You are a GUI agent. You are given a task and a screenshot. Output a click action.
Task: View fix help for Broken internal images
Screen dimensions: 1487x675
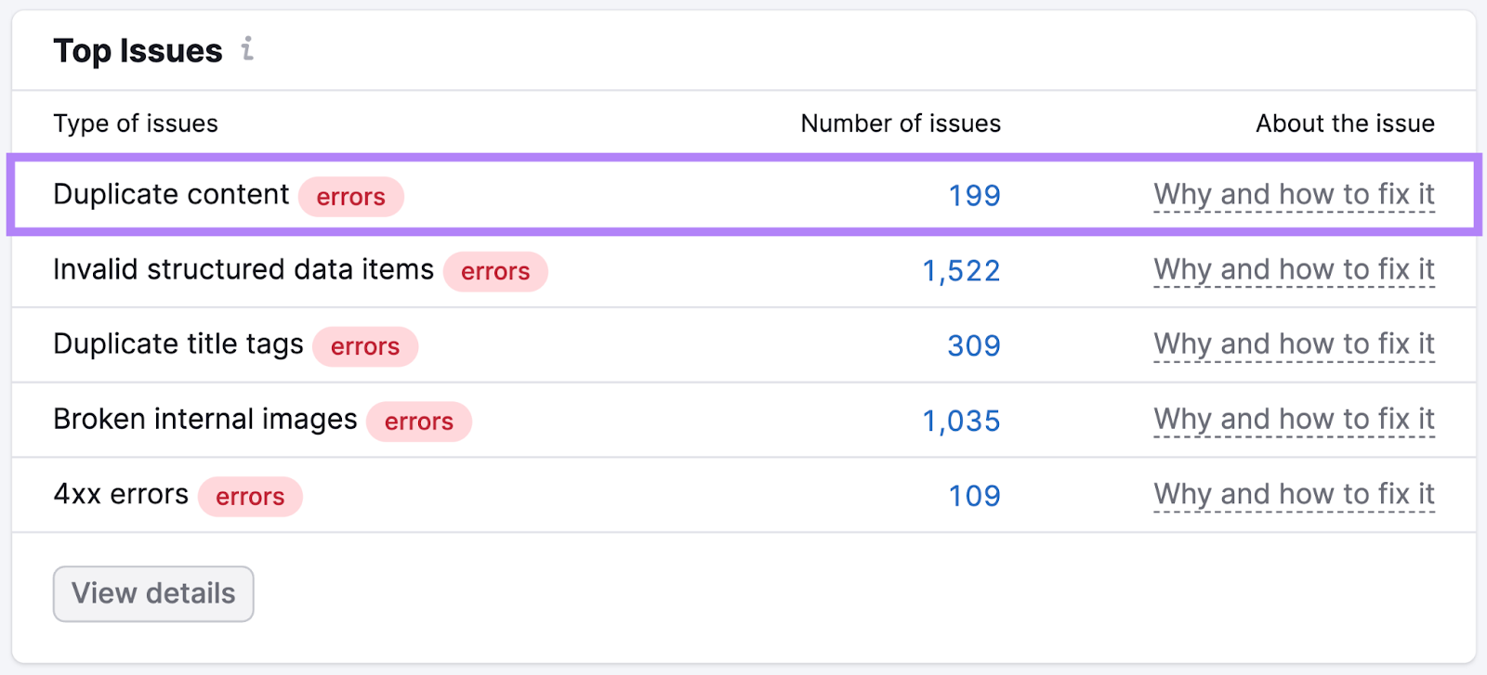point(1294,420)
